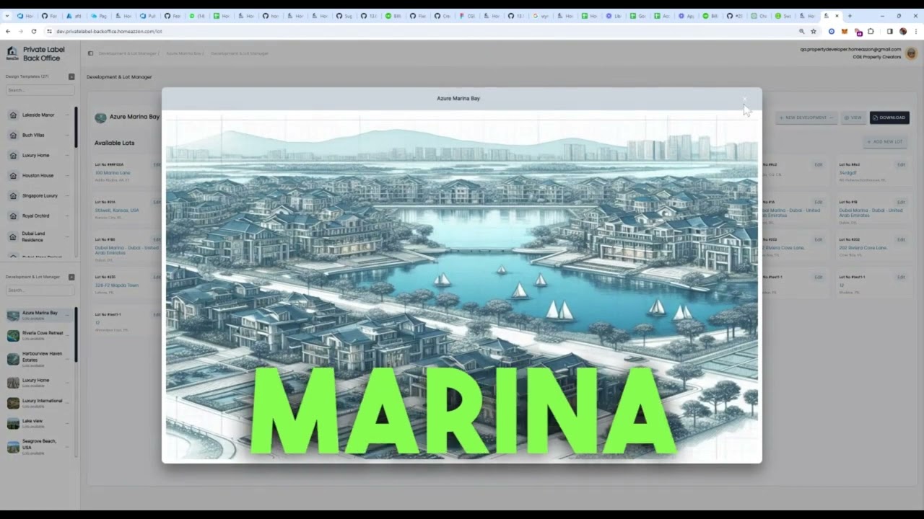Click browser zoom magnifier icon
This screenshot has height=519, width=924.
tap(801, 31)
